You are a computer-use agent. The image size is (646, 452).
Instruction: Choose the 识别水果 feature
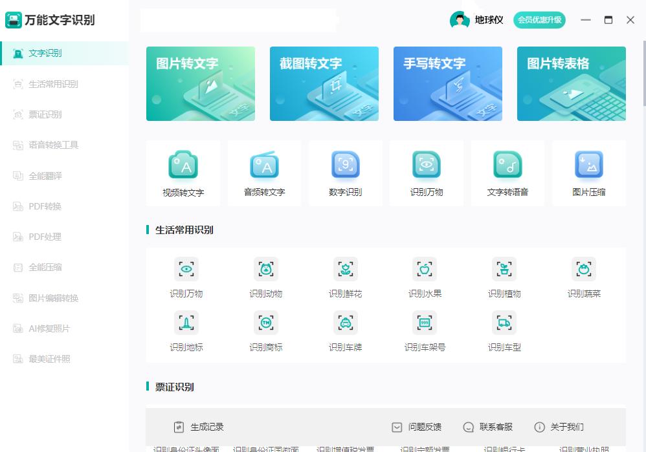coord(425,269)
